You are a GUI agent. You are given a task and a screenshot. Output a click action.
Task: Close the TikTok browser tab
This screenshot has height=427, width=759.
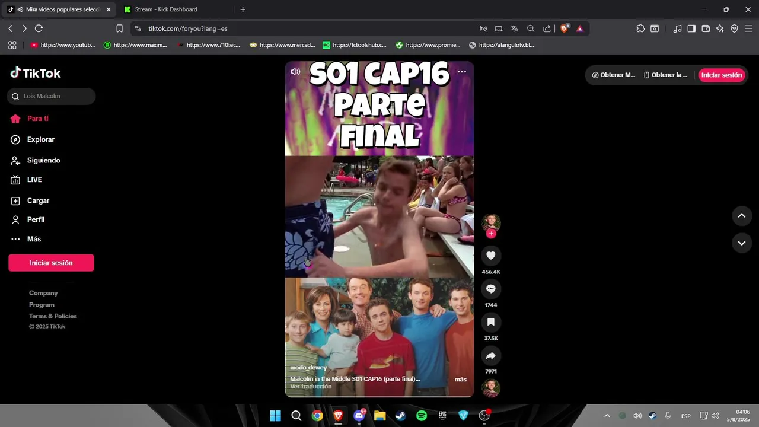pyautogui.click(x=109, y=9)
